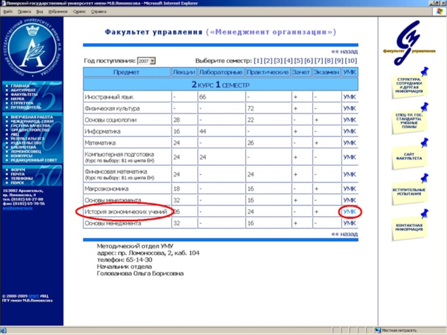The width and height of the screenshot is (447, 335).
Task: Open the Справка menu
Action: point(99,12)
